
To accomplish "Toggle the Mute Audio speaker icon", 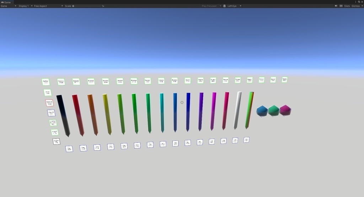I will coord(336,6).
